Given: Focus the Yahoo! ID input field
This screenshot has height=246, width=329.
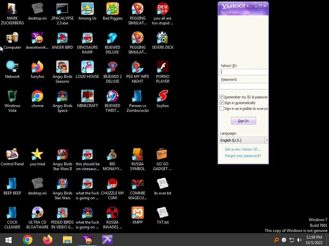Looking at the screenshot, I should click(x=244, y=72).
